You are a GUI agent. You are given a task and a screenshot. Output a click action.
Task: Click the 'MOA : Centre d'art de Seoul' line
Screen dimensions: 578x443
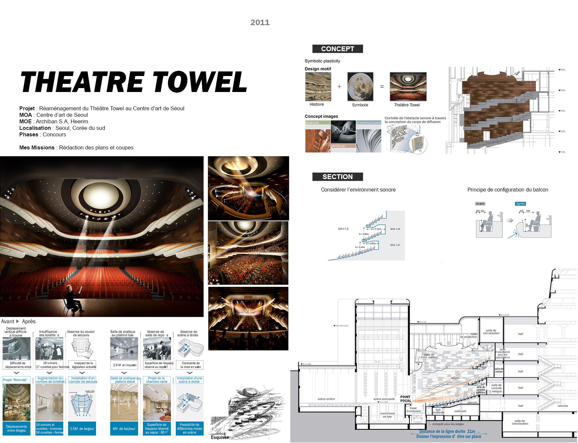click(x=53, y=115)
